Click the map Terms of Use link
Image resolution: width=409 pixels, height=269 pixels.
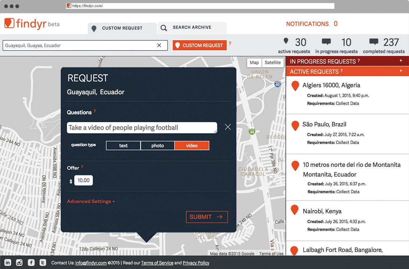pyautogui.click(x=271, y=254)
